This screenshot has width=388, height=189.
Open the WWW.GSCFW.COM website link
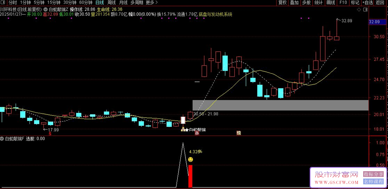tap(336, 182)
